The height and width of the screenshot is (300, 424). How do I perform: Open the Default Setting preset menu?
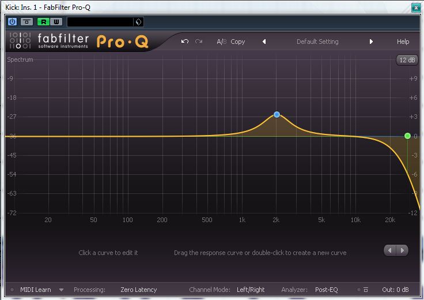(x=317, y=42)
